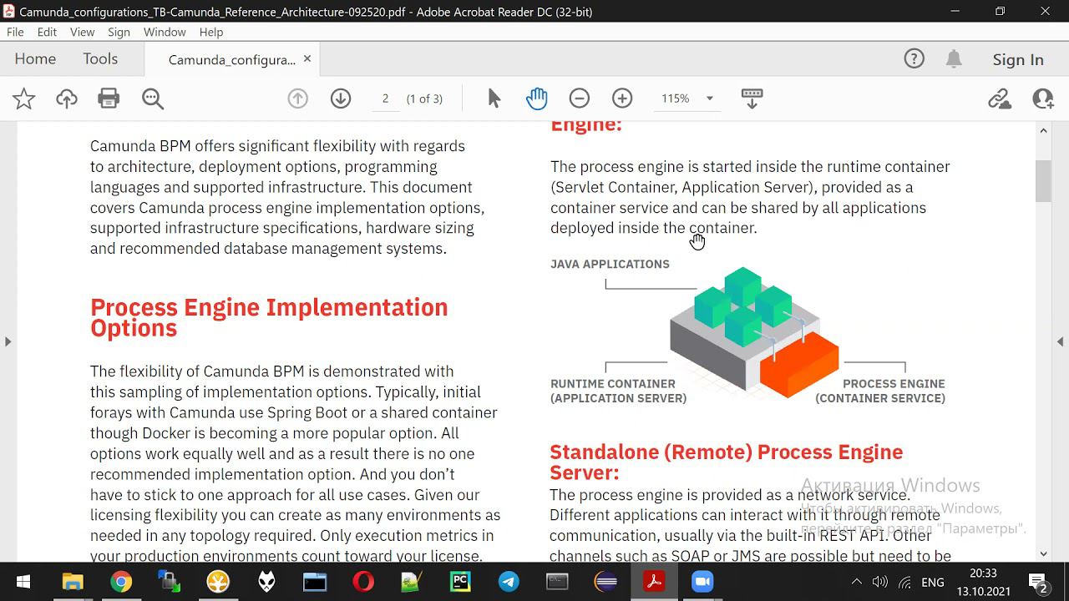Screen dimensions: 1069x601
Task: Switch to the Home tab
Action: tap(35, 59)
